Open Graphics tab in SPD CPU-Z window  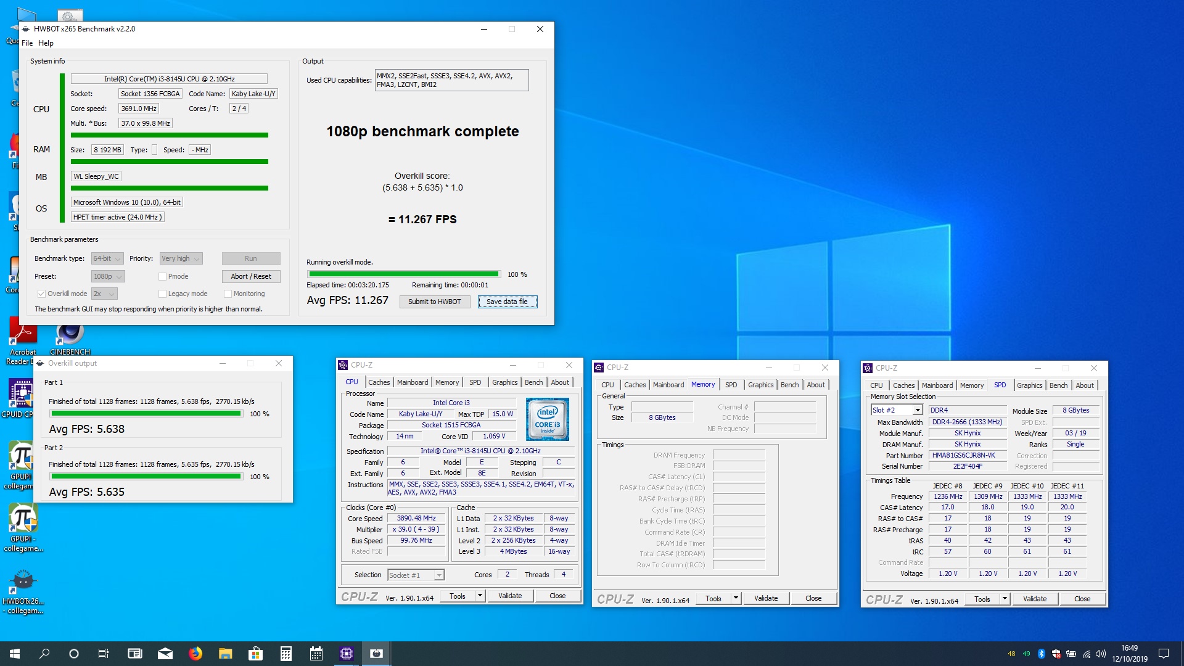click(x=1029, y=385)
